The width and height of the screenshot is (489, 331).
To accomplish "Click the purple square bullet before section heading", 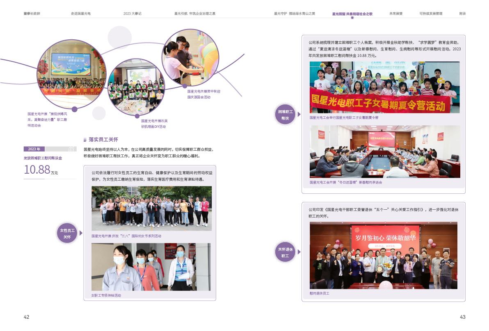I will coord(85,139).
